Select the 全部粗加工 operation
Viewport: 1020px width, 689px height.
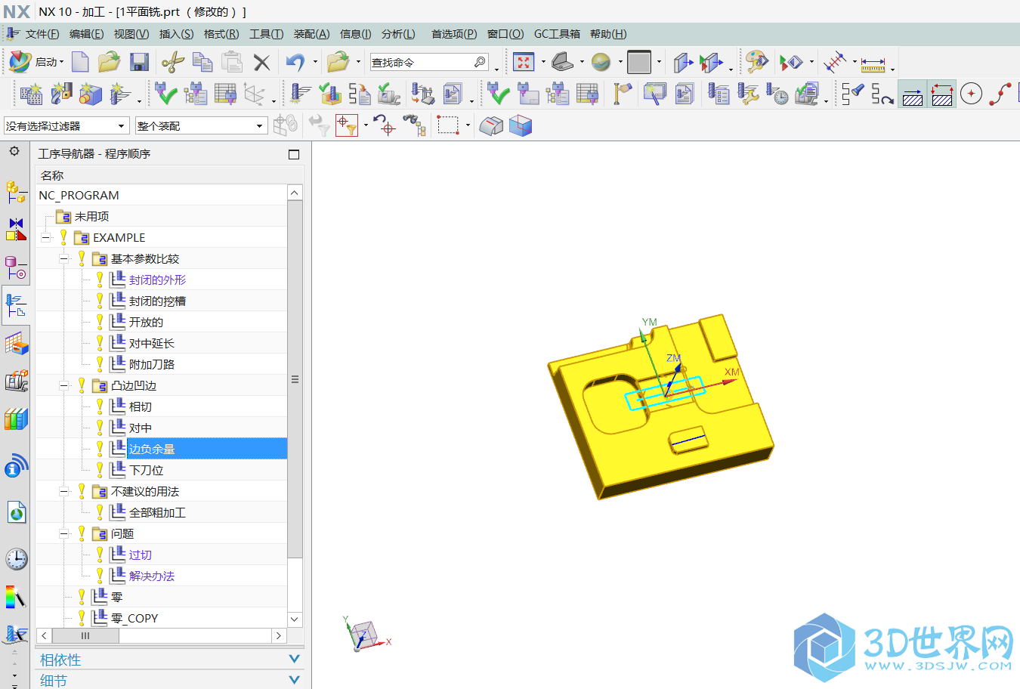[157, 512]
